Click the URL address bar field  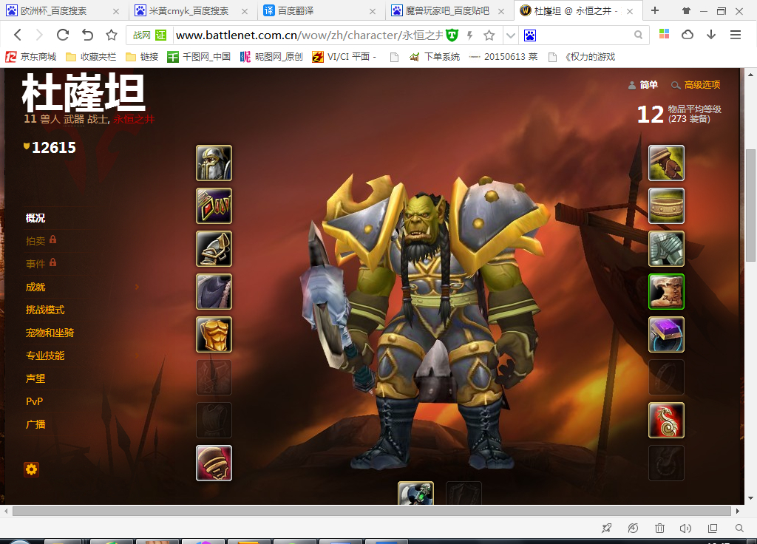point(309,35)
